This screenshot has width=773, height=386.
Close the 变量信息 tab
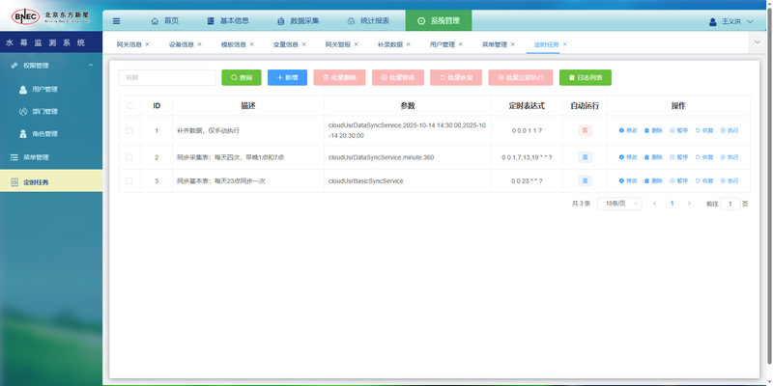pyautogui.click(x=304, y=44)
